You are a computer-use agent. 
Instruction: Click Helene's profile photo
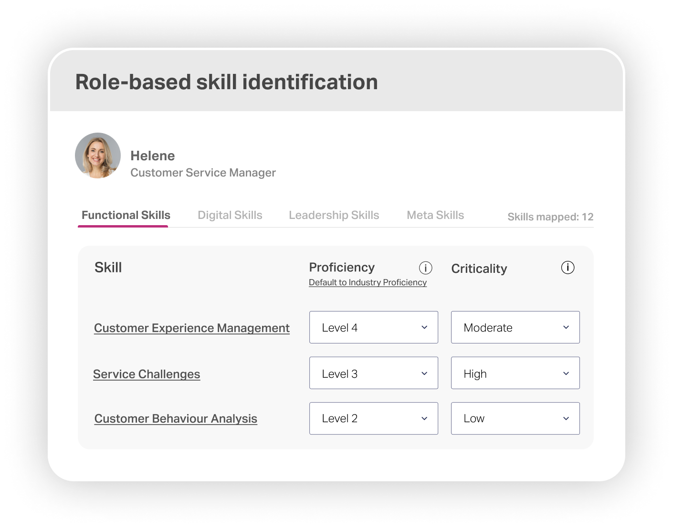[97, 156]
